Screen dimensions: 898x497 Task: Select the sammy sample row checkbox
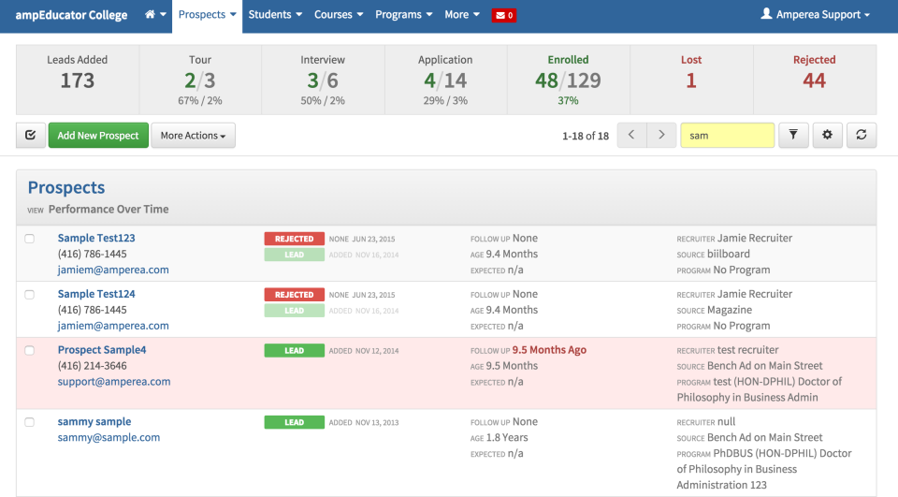tap(30, 422)
